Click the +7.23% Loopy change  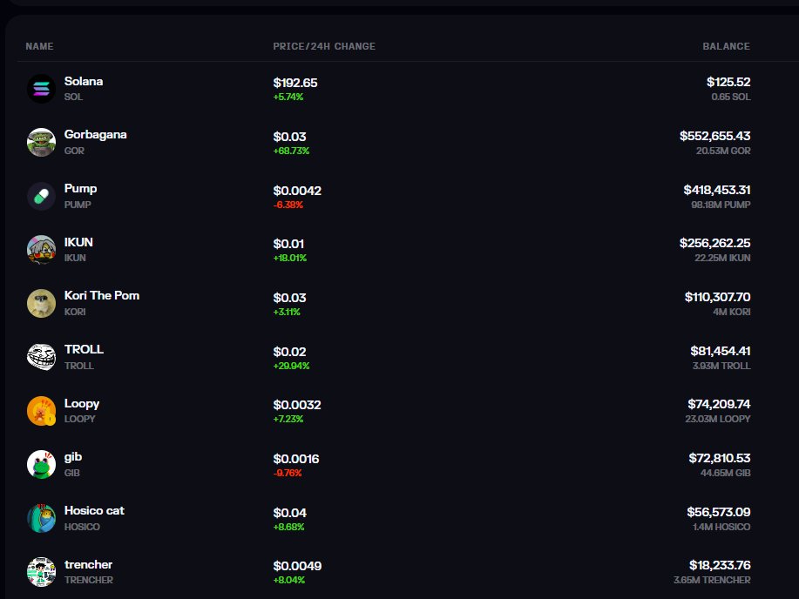click(x=288, y=419)
